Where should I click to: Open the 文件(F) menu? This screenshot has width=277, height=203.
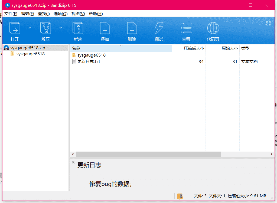click(x=11, y=14)
